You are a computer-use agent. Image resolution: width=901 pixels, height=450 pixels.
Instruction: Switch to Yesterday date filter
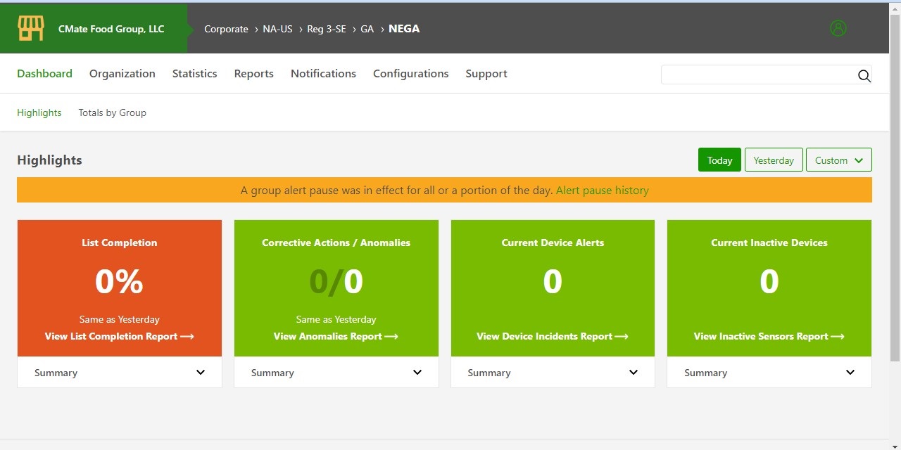[773, 160]
